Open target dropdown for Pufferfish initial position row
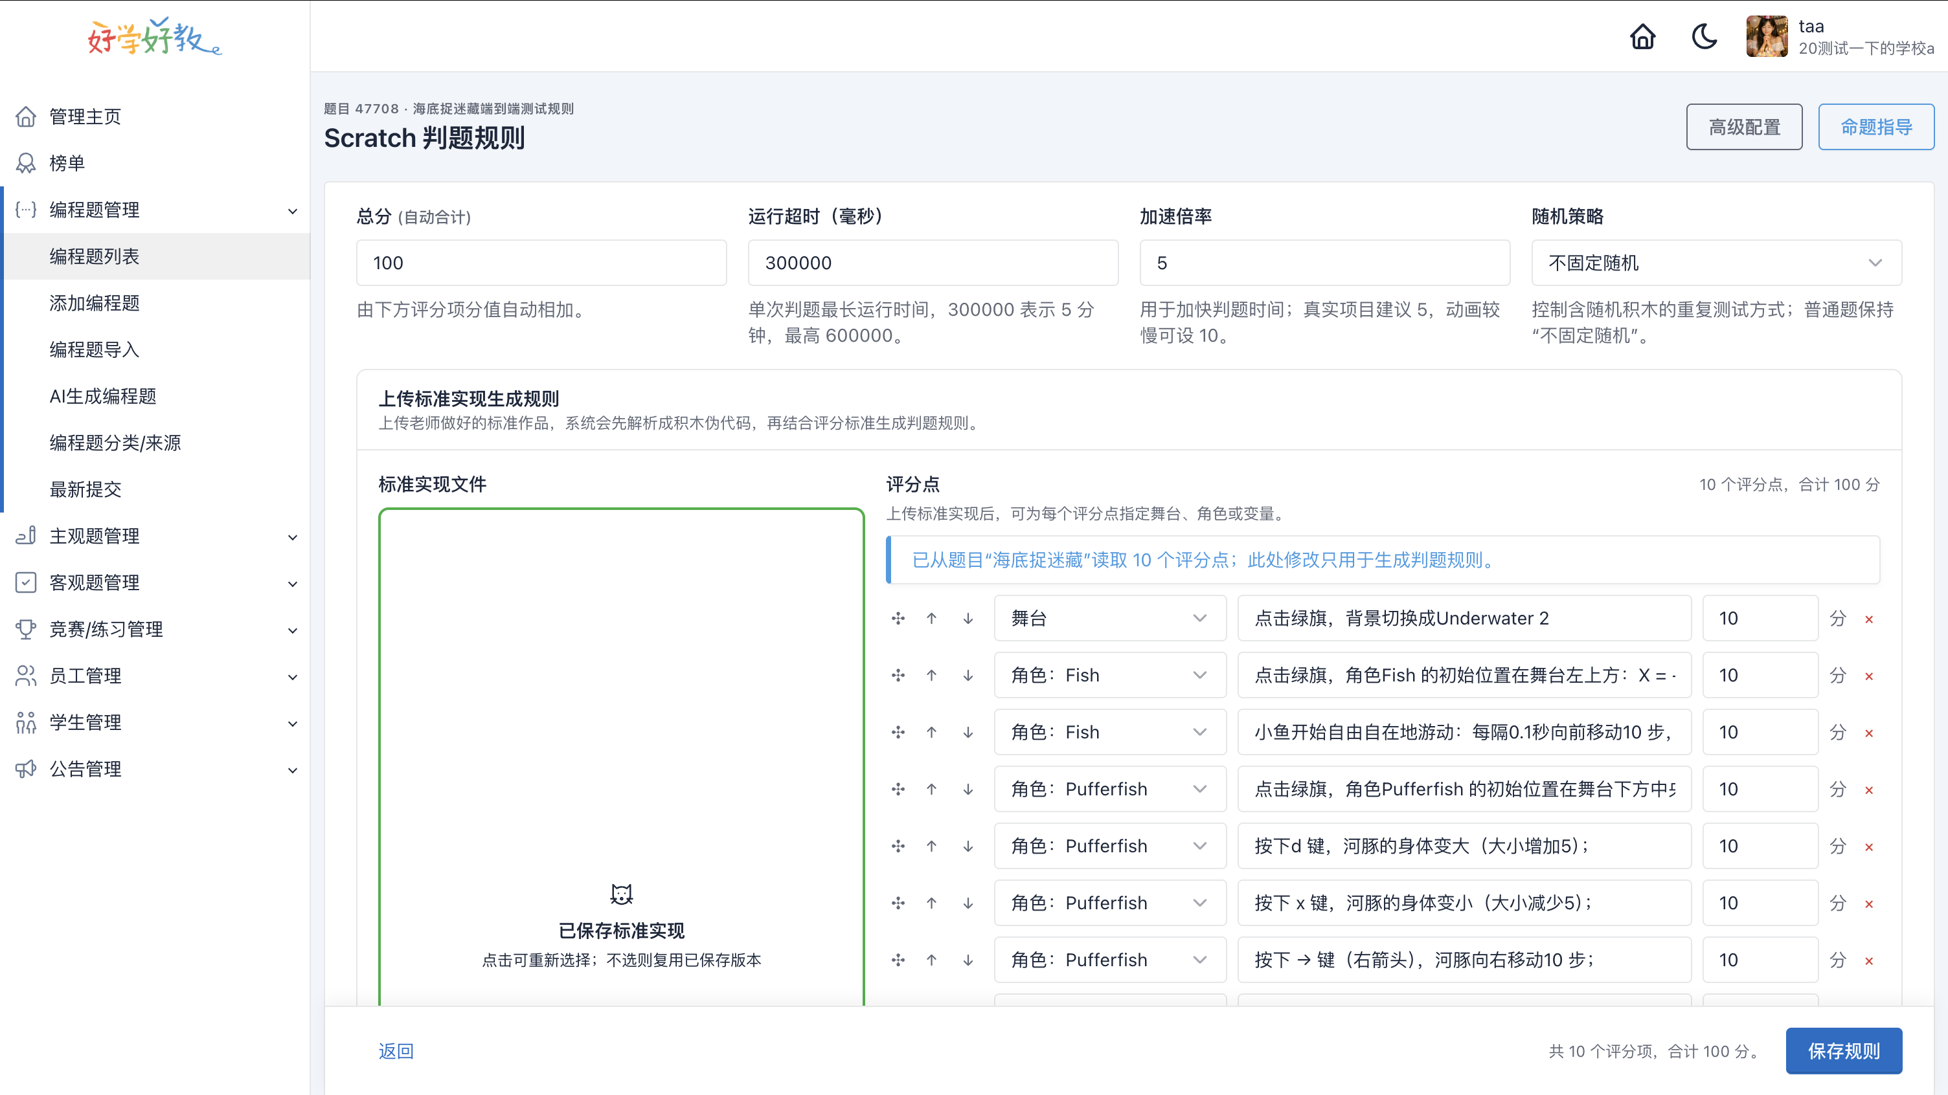Image resolution: width=1948 pixels, height=1095 pixels. [1109, 789]
